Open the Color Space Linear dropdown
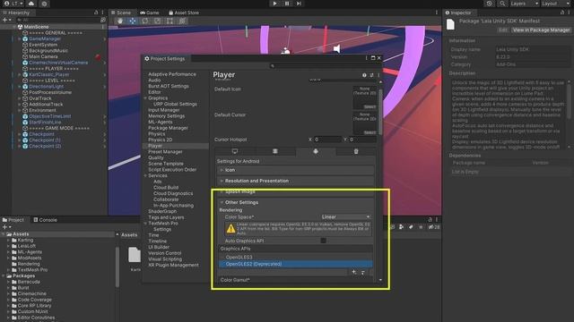Image resolution: width=574 pixels, height=322 pixels. (x=346, y=216)
